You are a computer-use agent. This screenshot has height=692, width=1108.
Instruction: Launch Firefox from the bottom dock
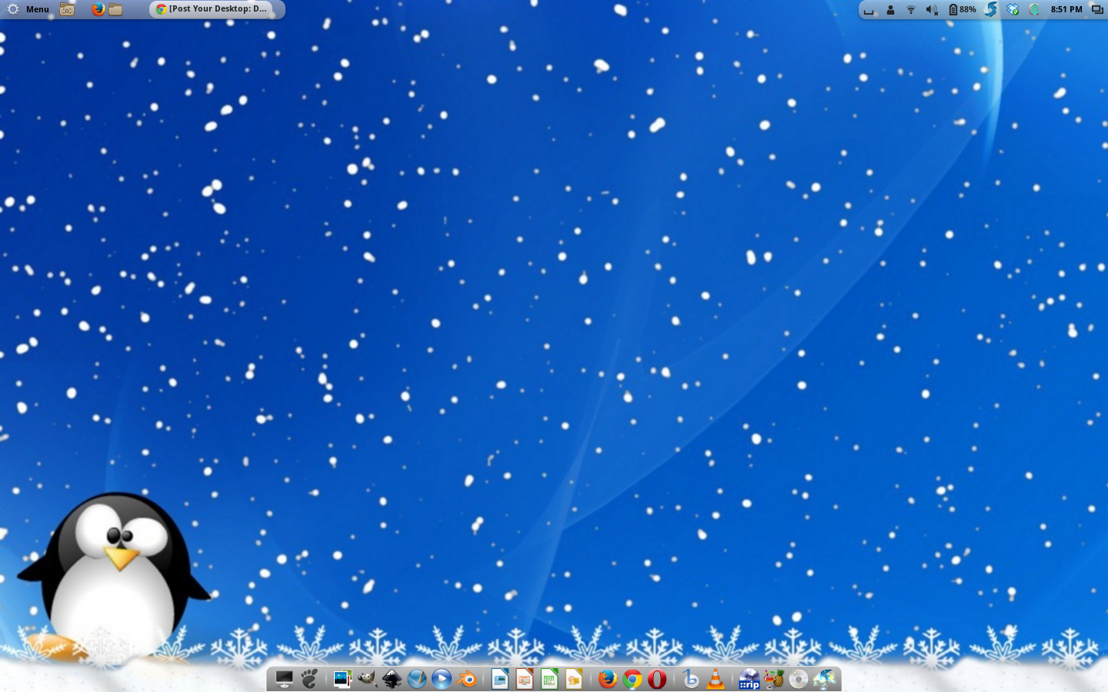pos(608,679)
